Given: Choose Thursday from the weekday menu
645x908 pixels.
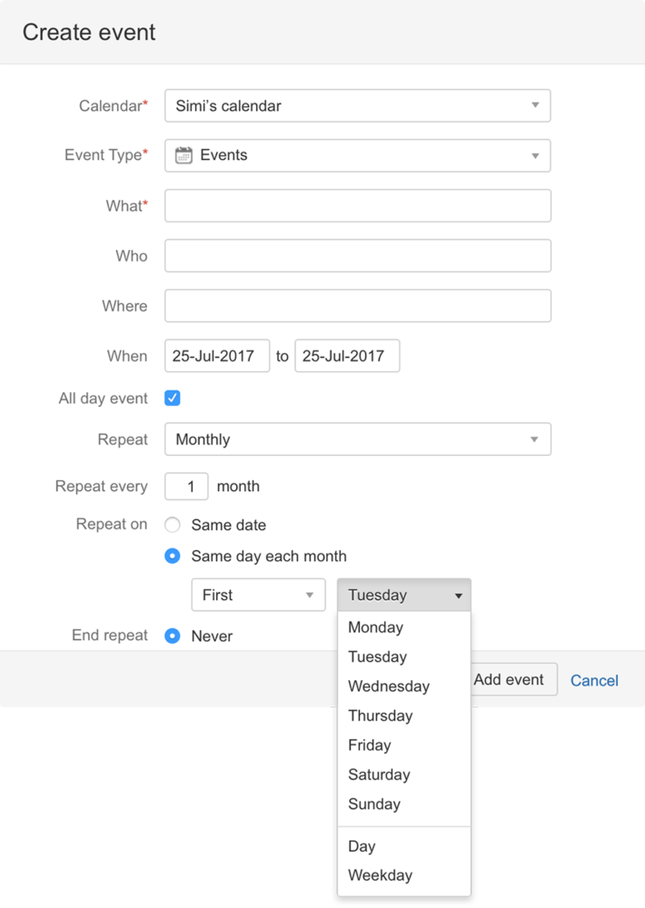Looking at the screenshot, I should click(x=380, y=716).
